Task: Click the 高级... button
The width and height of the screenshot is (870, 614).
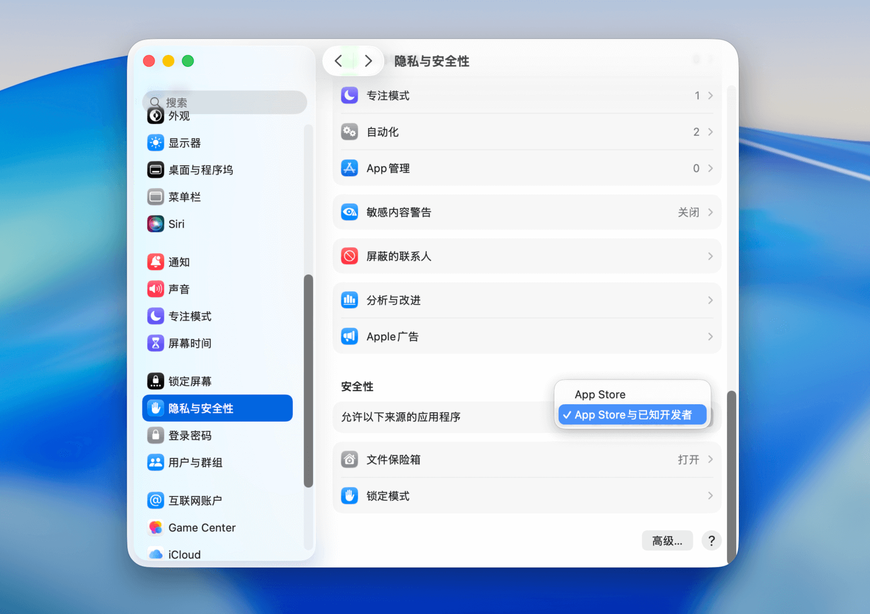Action: [x=667, y=541]
